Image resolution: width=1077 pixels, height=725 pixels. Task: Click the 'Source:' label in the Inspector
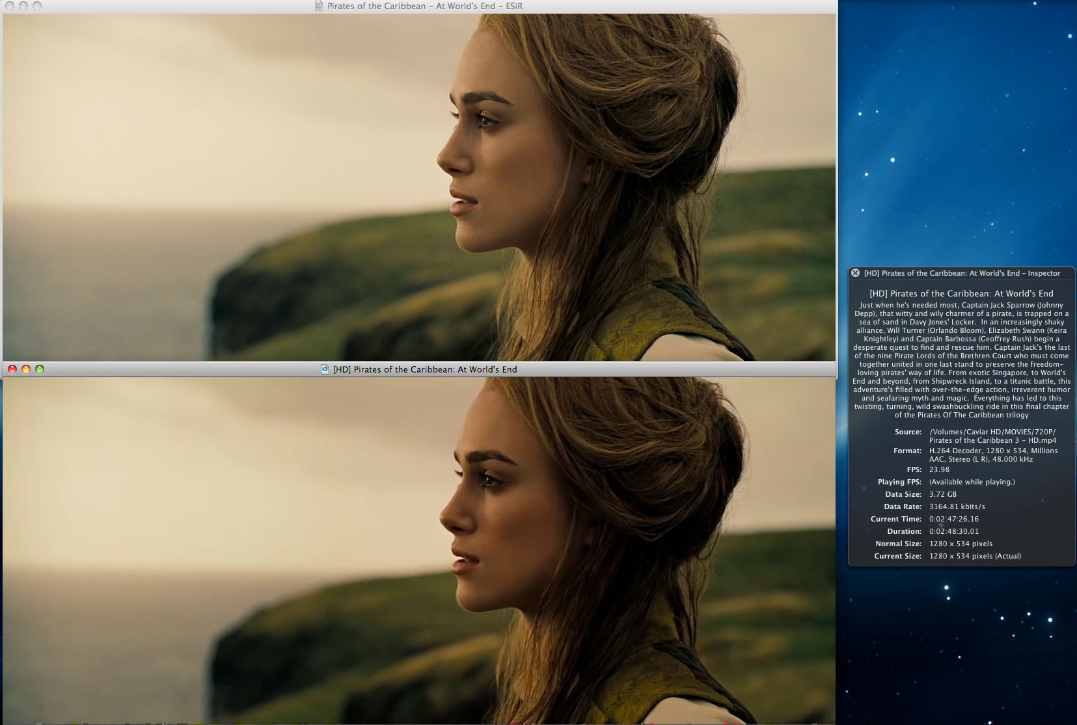(908, 432)
